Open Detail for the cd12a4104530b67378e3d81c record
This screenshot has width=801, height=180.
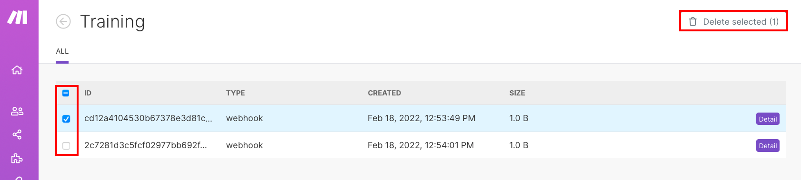[768, 119]
